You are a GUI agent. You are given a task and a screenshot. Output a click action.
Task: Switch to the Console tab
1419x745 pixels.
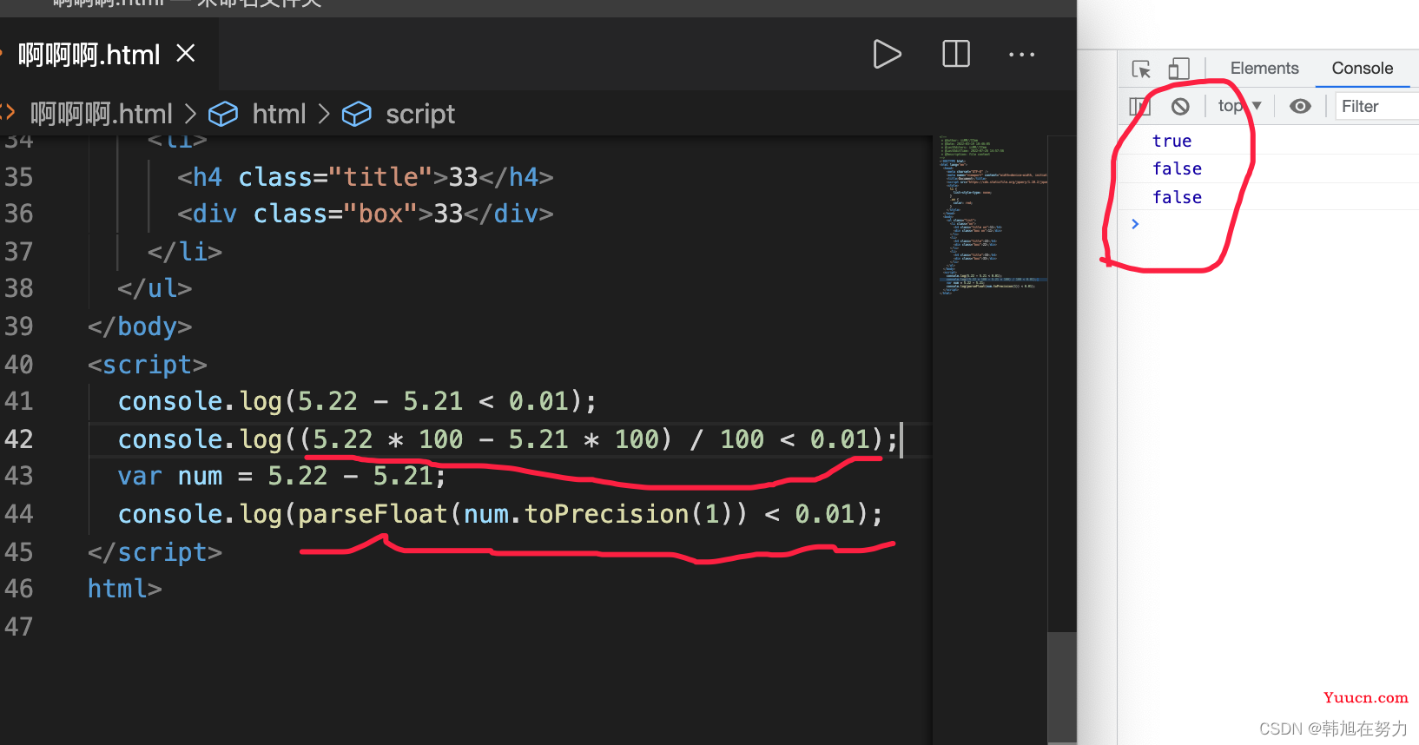point(1363,69)
